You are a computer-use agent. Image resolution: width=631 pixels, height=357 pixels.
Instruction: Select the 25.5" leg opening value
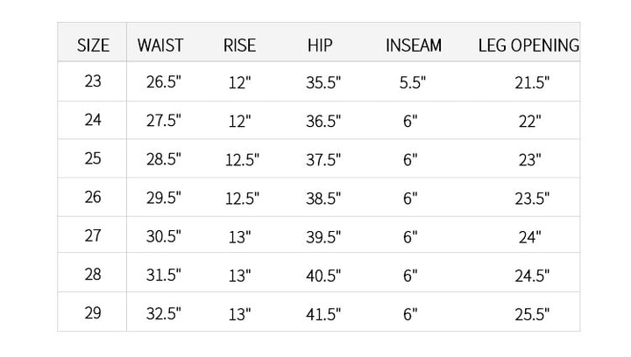pyautogui.click(x=531, y=314)
